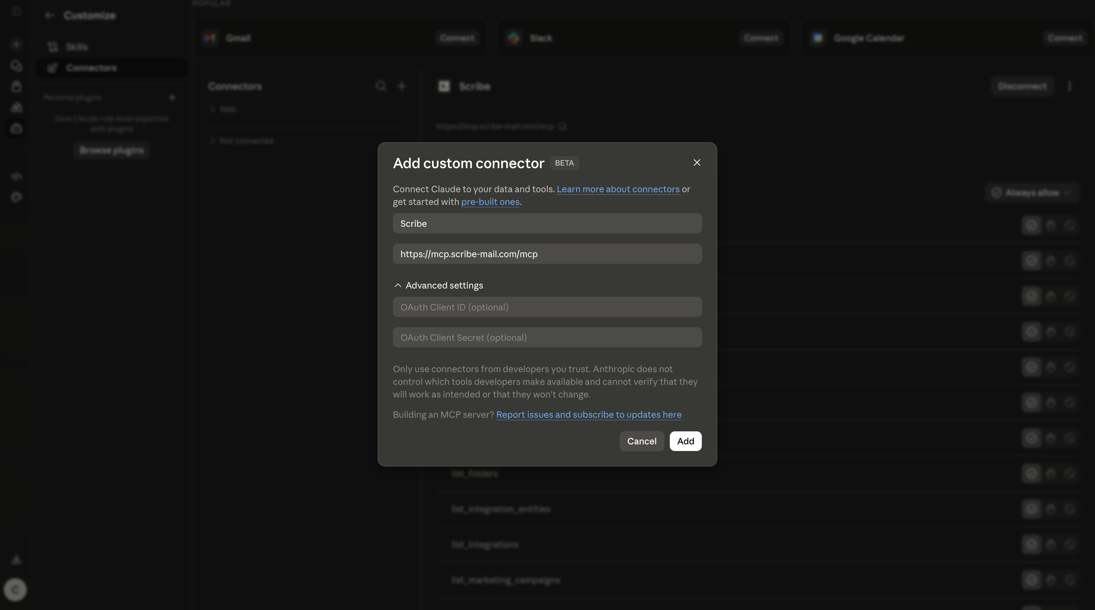
Task: Set list_folders to needs approval (hand icon)
Action: [1051, 473]
